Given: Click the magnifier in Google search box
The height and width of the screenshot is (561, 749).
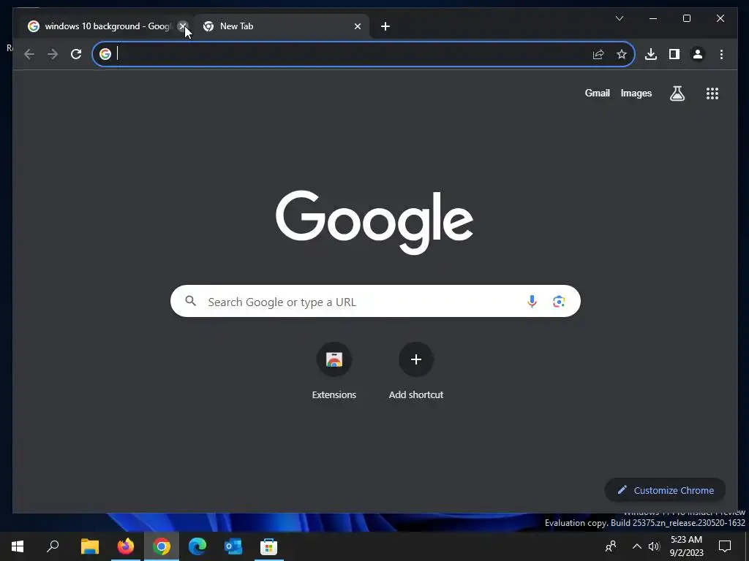Looking at the screenshot, I should tap(191, 301).
